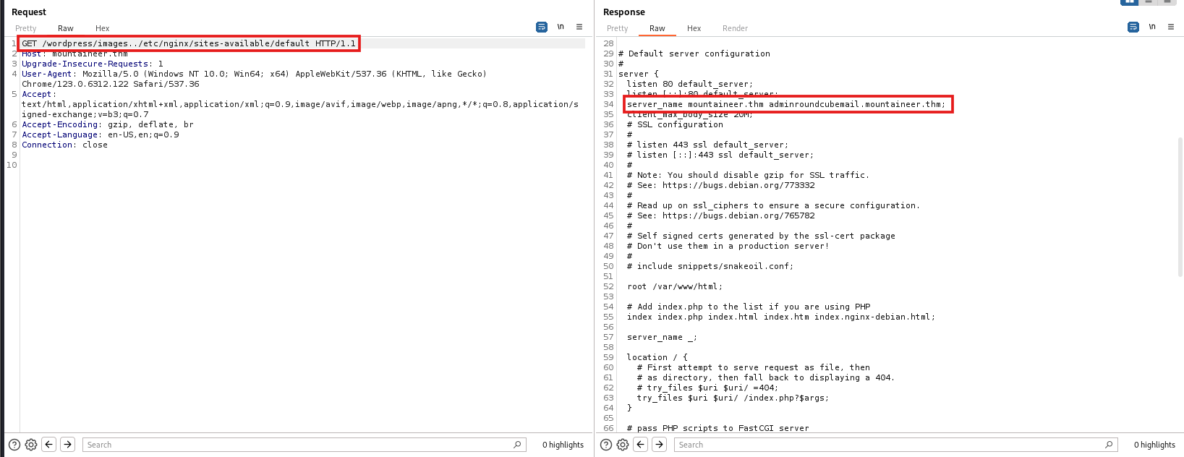Image resolution: width=1184 pixels, height=457 pixels.
Task: Show non-printable characters in the response
Action: point(1152,27)
